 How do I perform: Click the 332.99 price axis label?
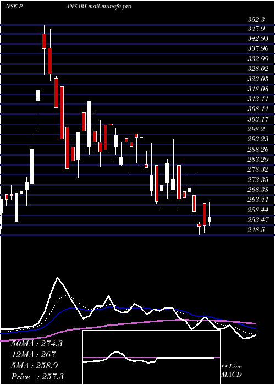258,59
